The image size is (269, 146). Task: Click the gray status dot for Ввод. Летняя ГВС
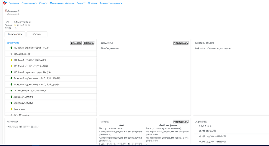[x=11, y=54]
